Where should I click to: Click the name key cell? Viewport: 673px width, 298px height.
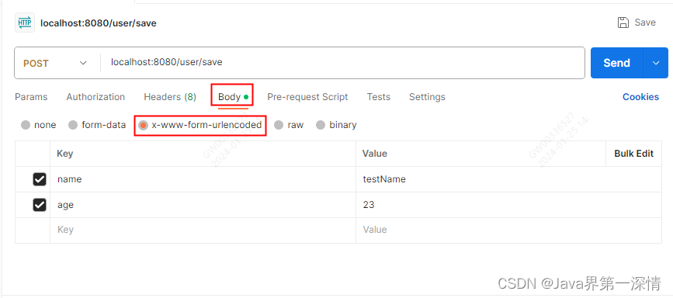point(203,179)
